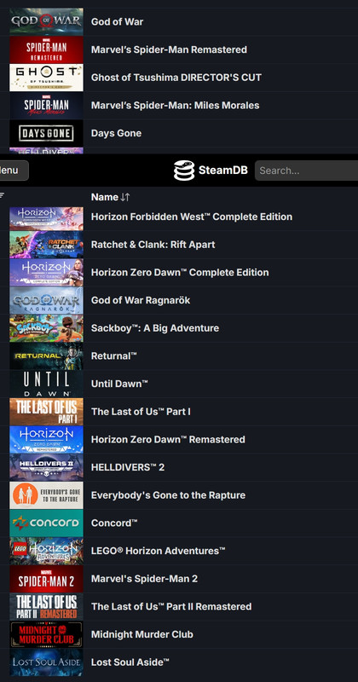Viewport: 358px width, 682px height.
Task: Select The Last of Us Part I name
Action: (141, 412)
